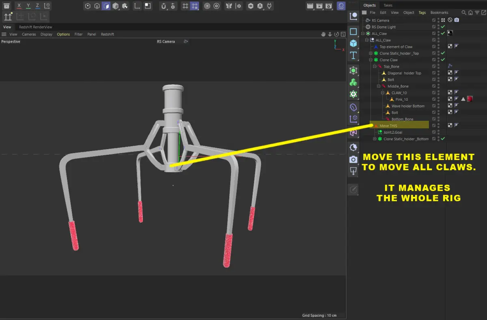Screen dimensions: 487x320
Task: Open the Tags menu in Object Manager
Action: pos(422,13)
